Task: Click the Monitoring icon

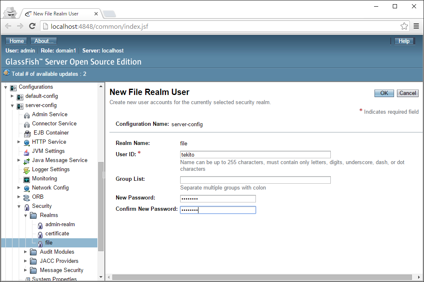Action: [x=27, y=180]
